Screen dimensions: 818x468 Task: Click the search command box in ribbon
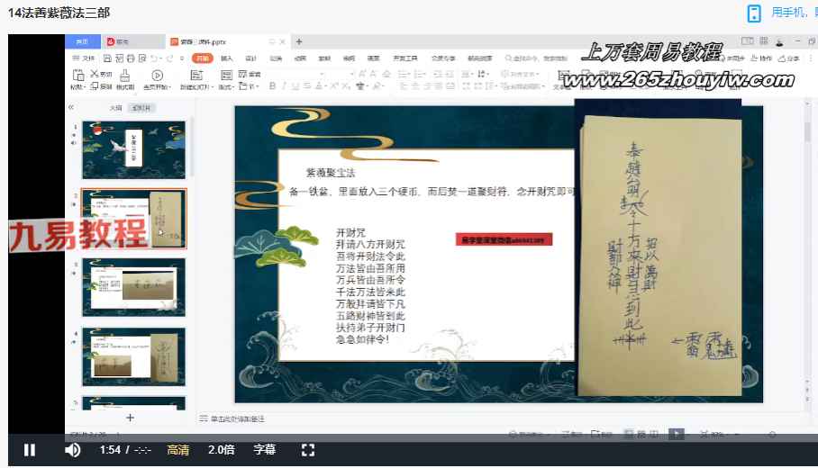tap(536, 58)
